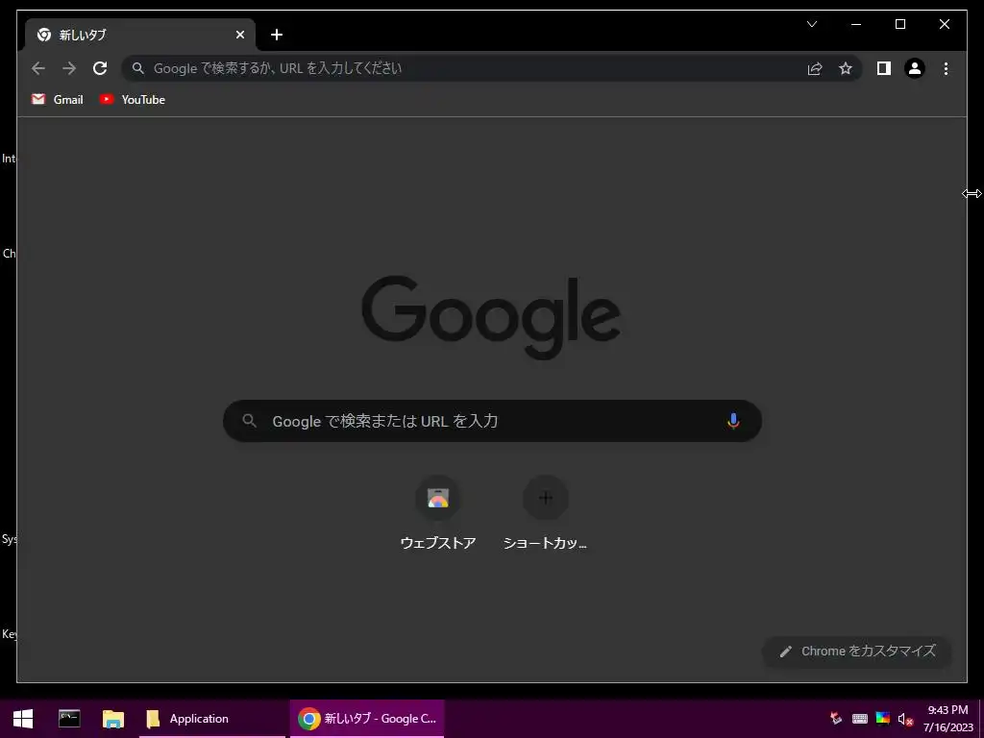The height and width of the screenshot is (738, 984).
Task: Click the colorful tray icon beside keyboard
Action: [883, 719]
